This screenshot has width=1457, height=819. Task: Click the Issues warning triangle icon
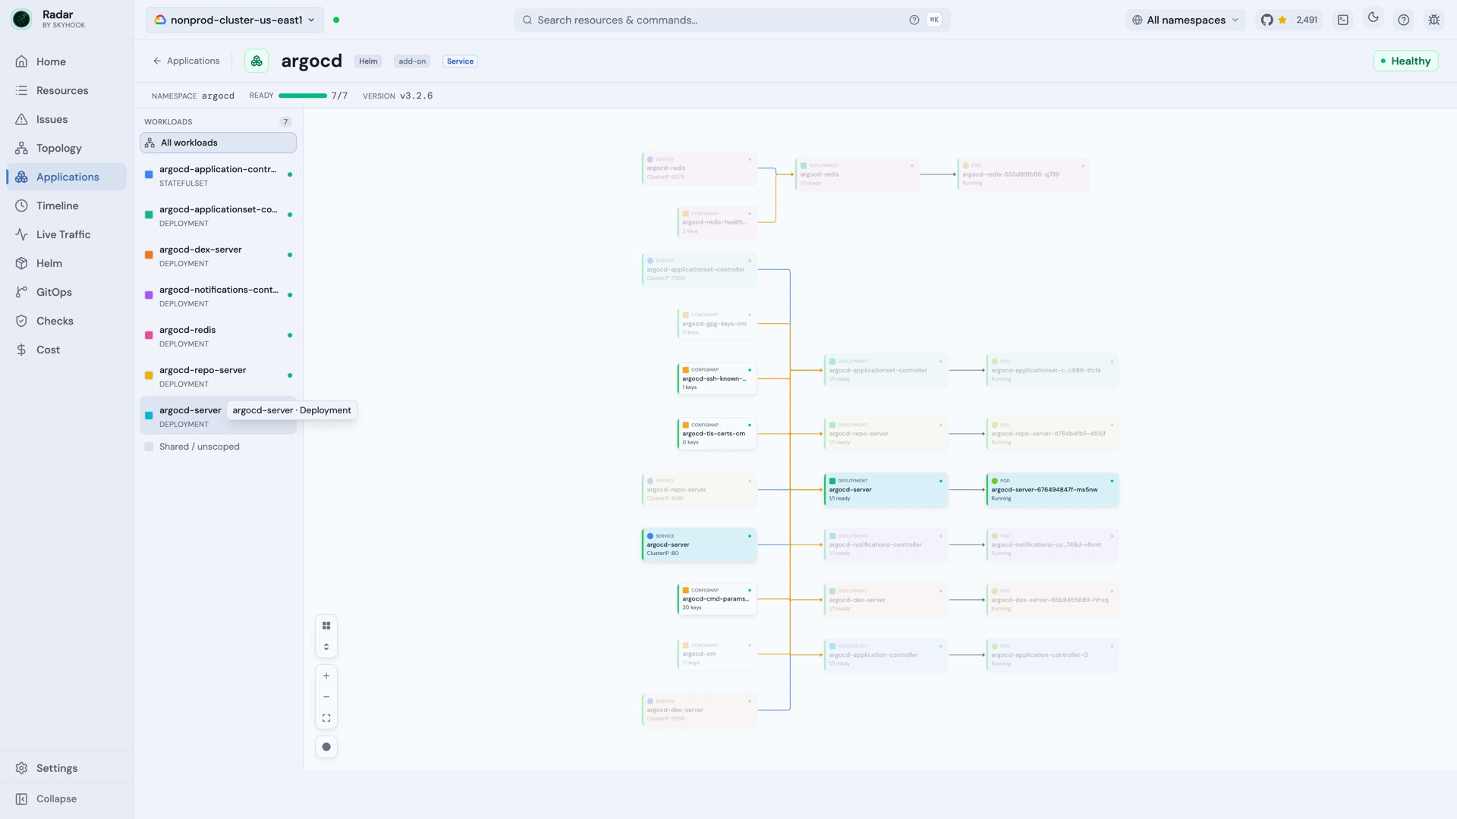[x=21, y=119]
